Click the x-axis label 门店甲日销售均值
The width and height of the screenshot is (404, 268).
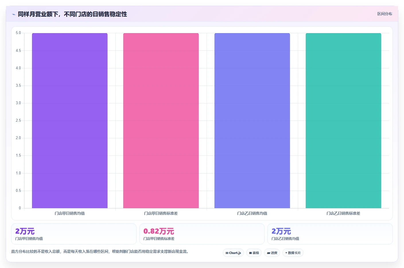click(x=70, y=213)
